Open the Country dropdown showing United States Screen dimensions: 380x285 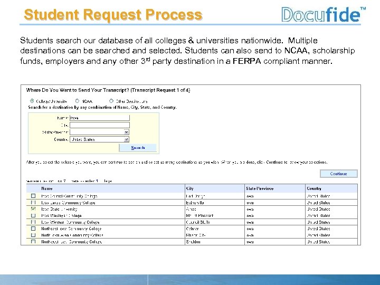100,139
